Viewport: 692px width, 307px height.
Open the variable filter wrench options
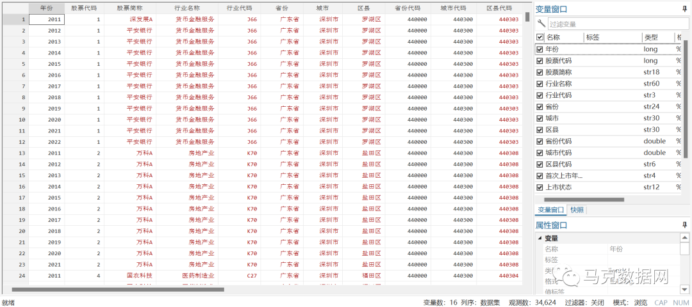541,24
